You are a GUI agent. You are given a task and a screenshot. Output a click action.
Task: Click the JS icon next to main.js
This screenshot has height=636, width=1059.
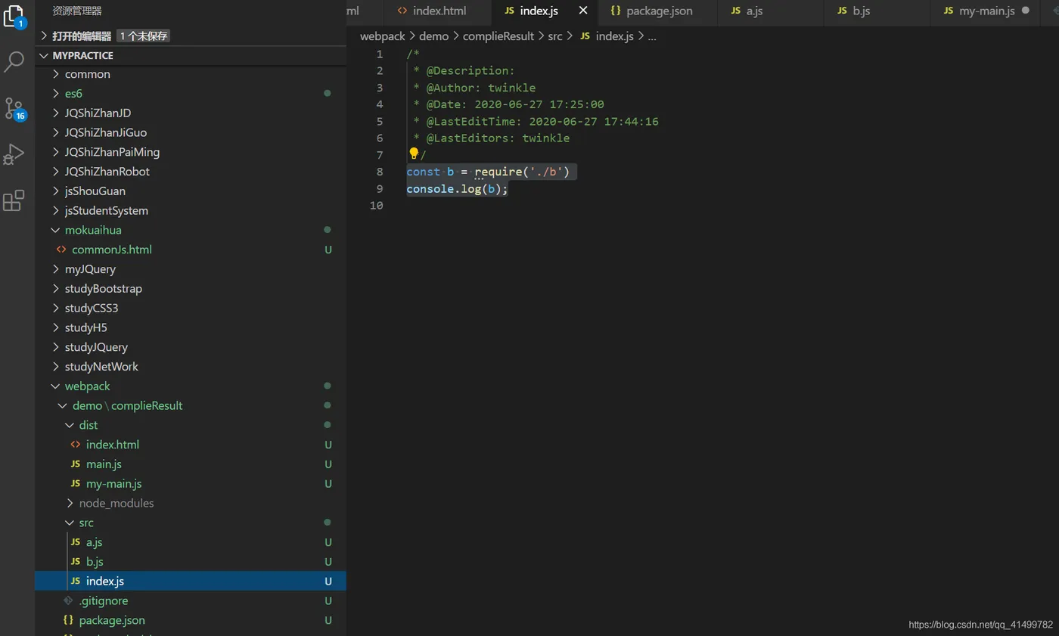pos(75,464)
